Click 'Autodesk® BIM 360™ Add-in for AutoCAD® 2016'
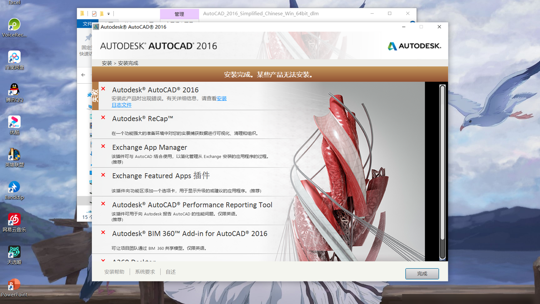Screen dimensions: 540x304 [x=190, y=234]
